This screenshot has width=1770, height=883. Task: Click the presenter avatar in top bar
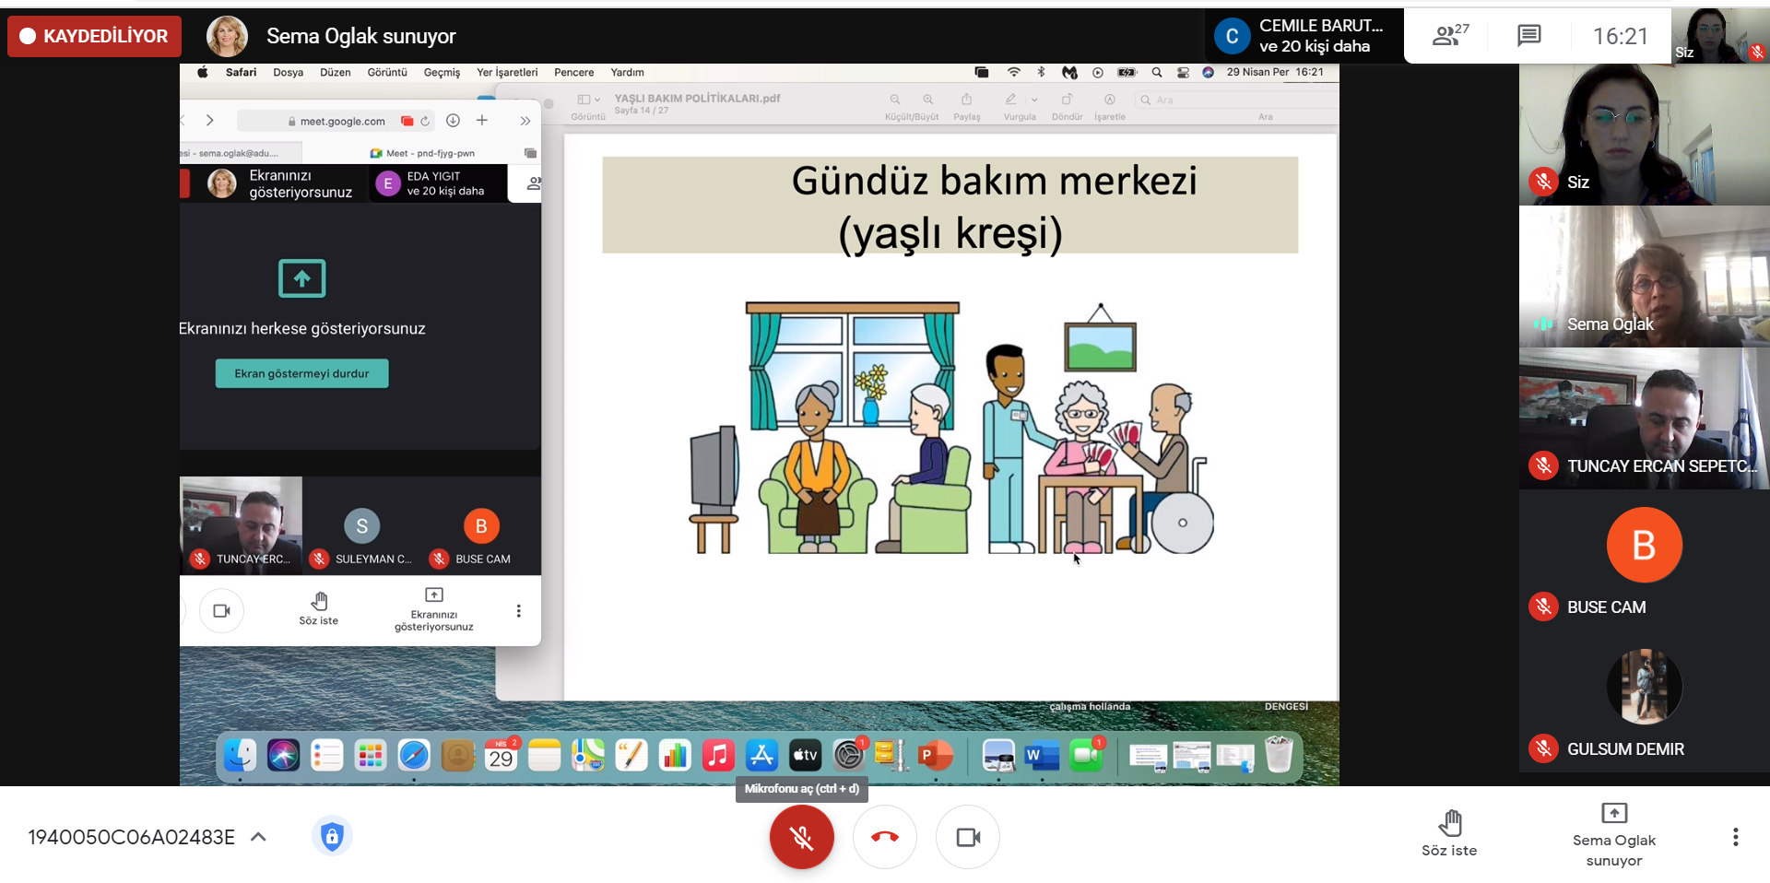click(x=227, y=36)
